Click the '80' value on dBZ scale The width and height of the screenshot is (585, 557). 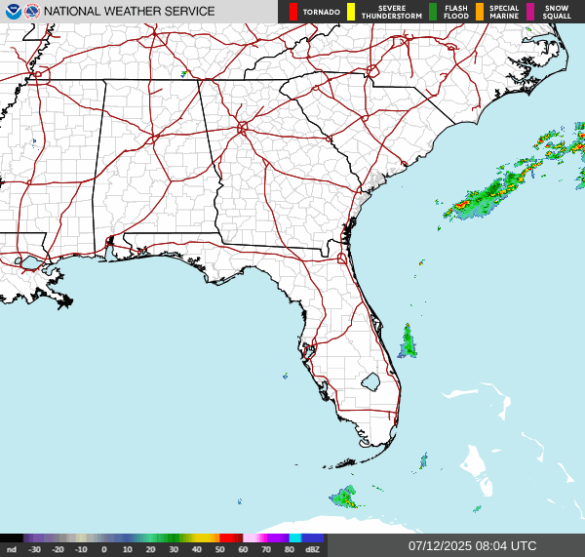[290, 549]
